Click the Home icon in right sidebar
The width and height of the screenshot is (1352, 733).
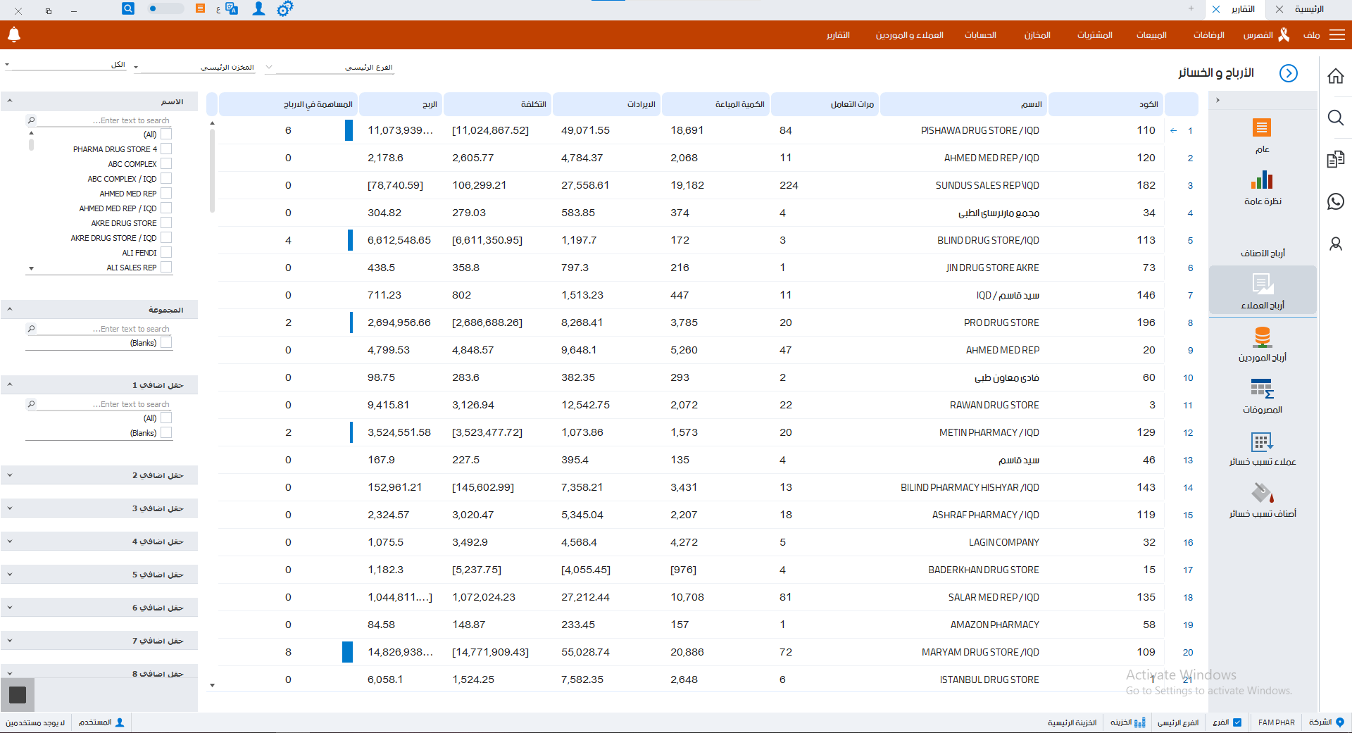pyautogui.click(x=1335, y=76)
